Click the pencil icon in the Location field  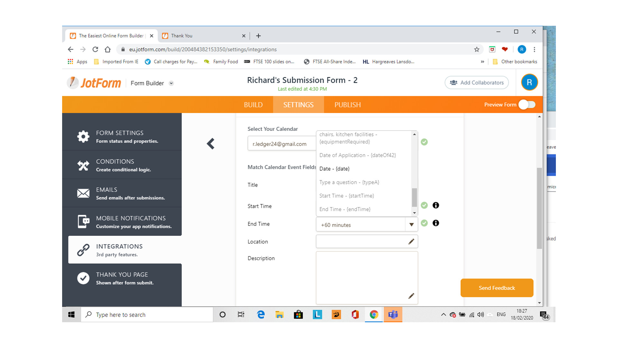[x=411, y=241]
